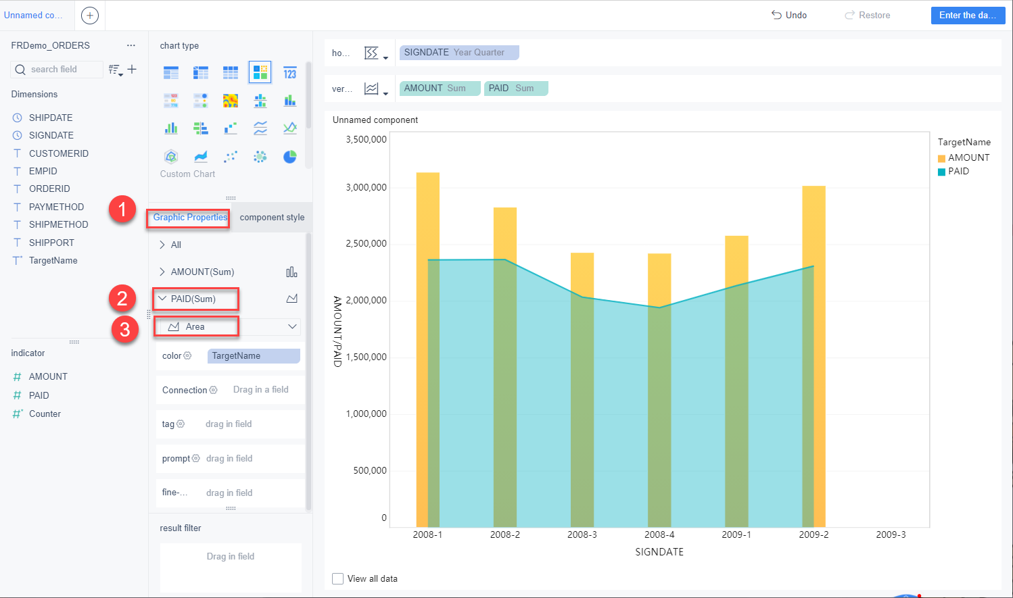Image resolution: width=1013 pixels, height=598 pixels.
Task: Select the cross table chart type
Action: (x=201, y=72)
